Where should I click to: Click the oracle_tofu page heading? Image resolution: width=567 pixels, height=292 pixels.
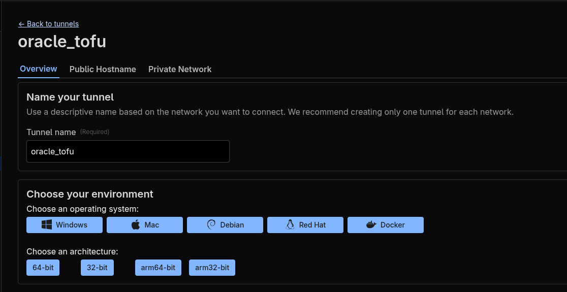click(x=62, y=42)
